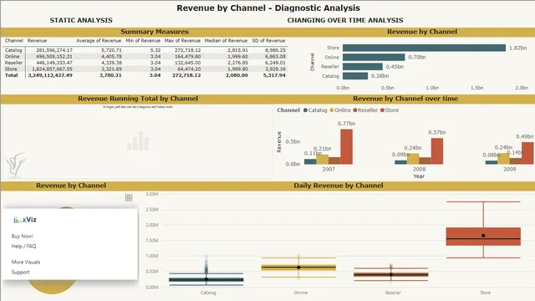
Task: Click the Online horizontal bar 0.70bn
Action: 374,57
